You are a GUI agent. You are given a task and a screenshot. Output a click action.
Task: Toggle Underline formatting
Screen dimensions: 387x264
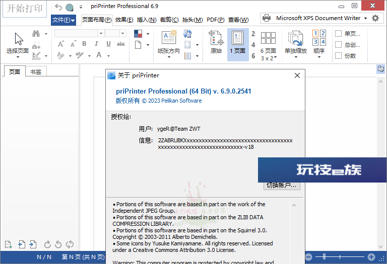(108, 44)
